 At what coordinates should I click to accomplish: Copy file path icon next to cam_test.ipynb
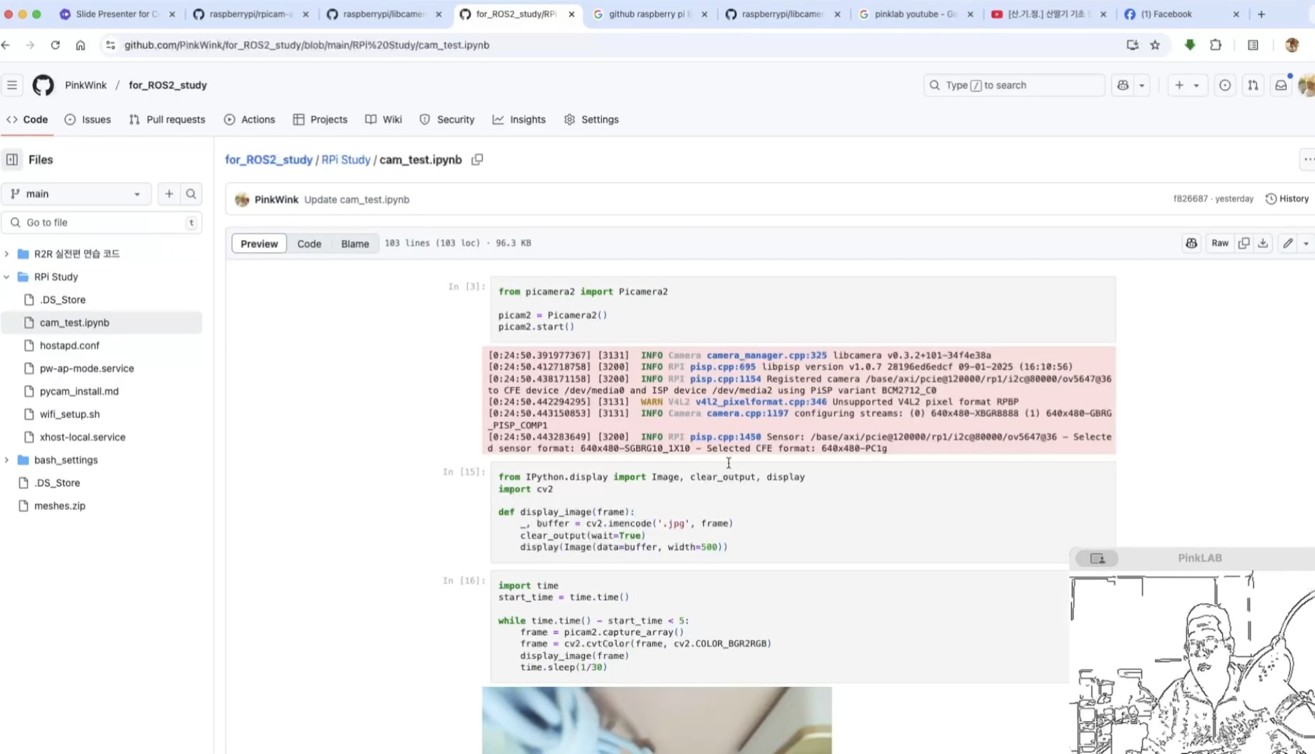click(x=477, y=160)
